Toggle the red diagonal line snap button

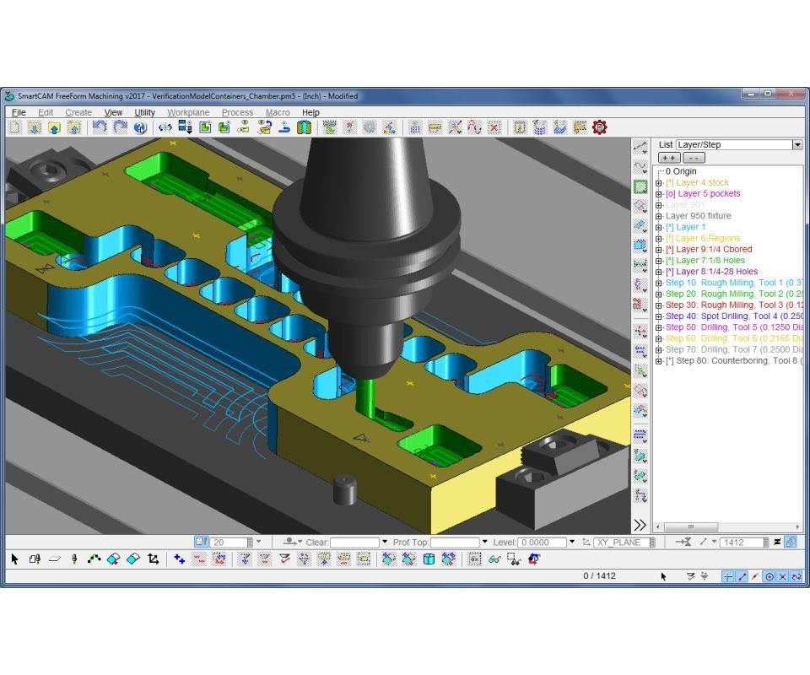click(742, 576)
